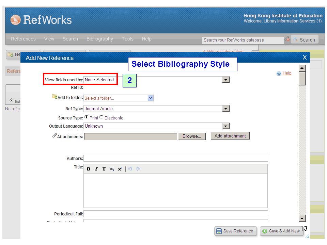Click the dialog scrollbar thumb
327x245 pixels.
point(302,79)
